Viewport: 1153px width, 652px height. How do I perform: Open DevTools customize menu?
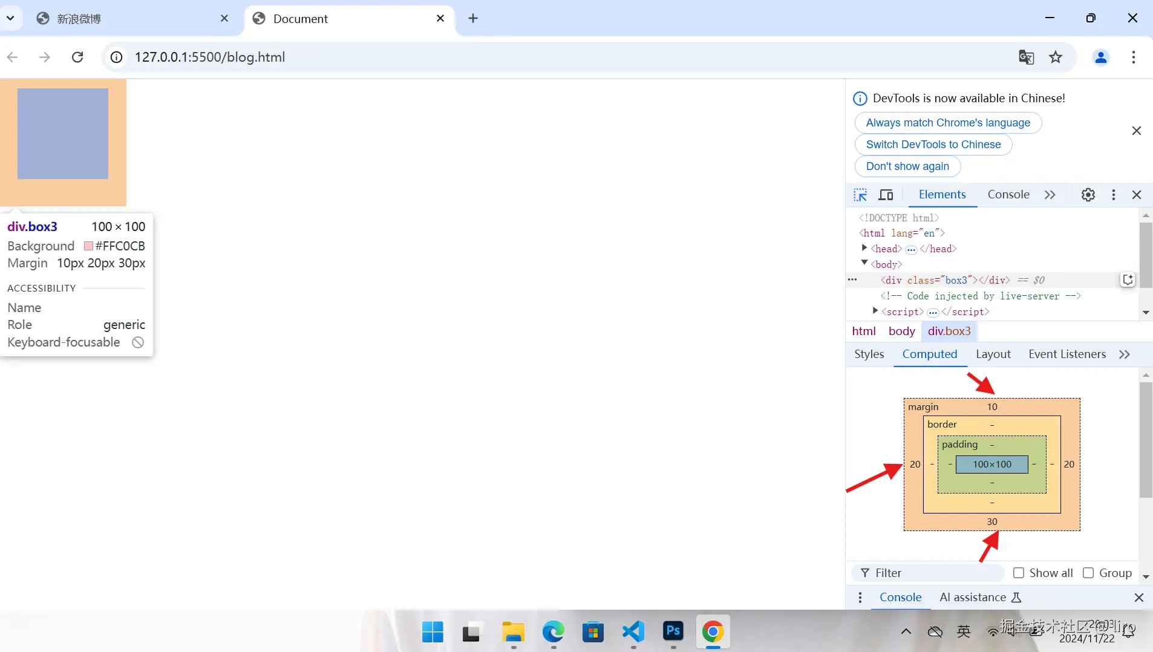click(x=1114, y=195)
